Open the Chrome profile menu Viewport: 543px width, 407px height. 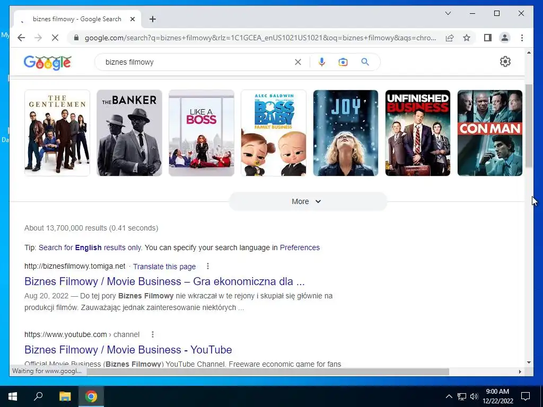505,38
